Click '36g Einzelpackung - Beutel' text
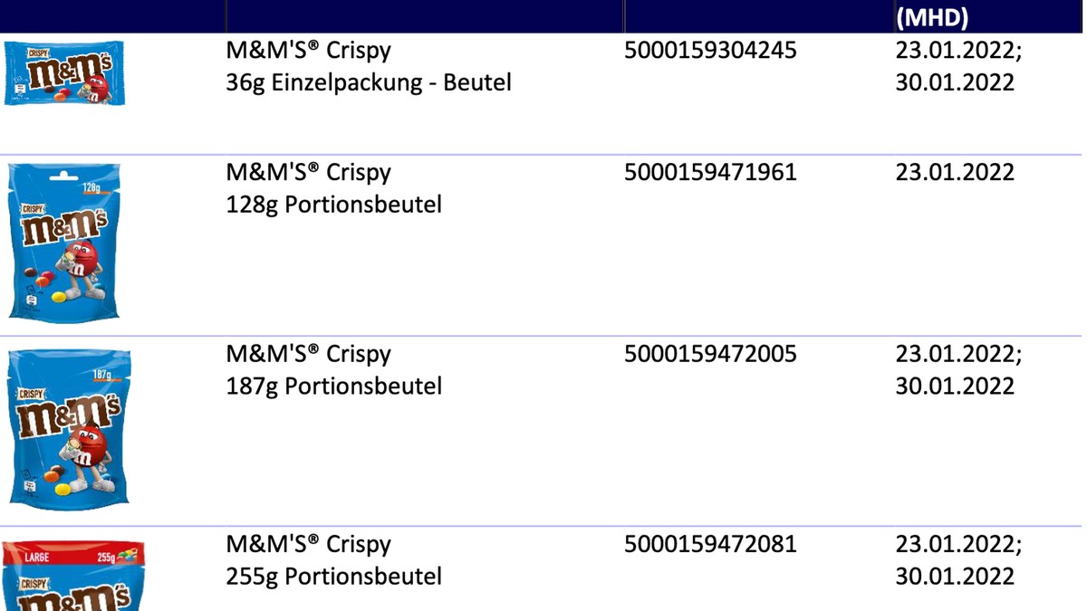 369,82
